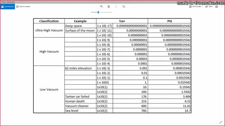Open the Share option
This screenshot has height=126, width=225.
[209, 7]
